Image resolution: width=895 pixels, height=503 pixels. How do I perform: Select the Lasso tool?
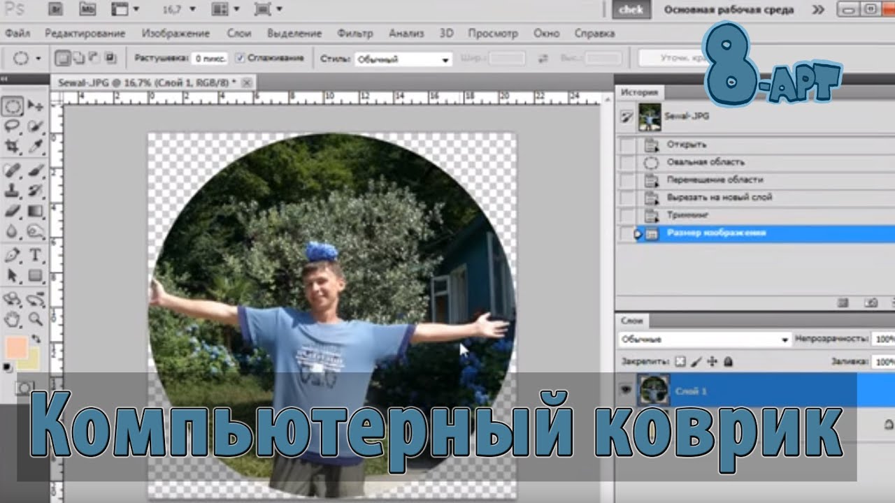[13, 126]
